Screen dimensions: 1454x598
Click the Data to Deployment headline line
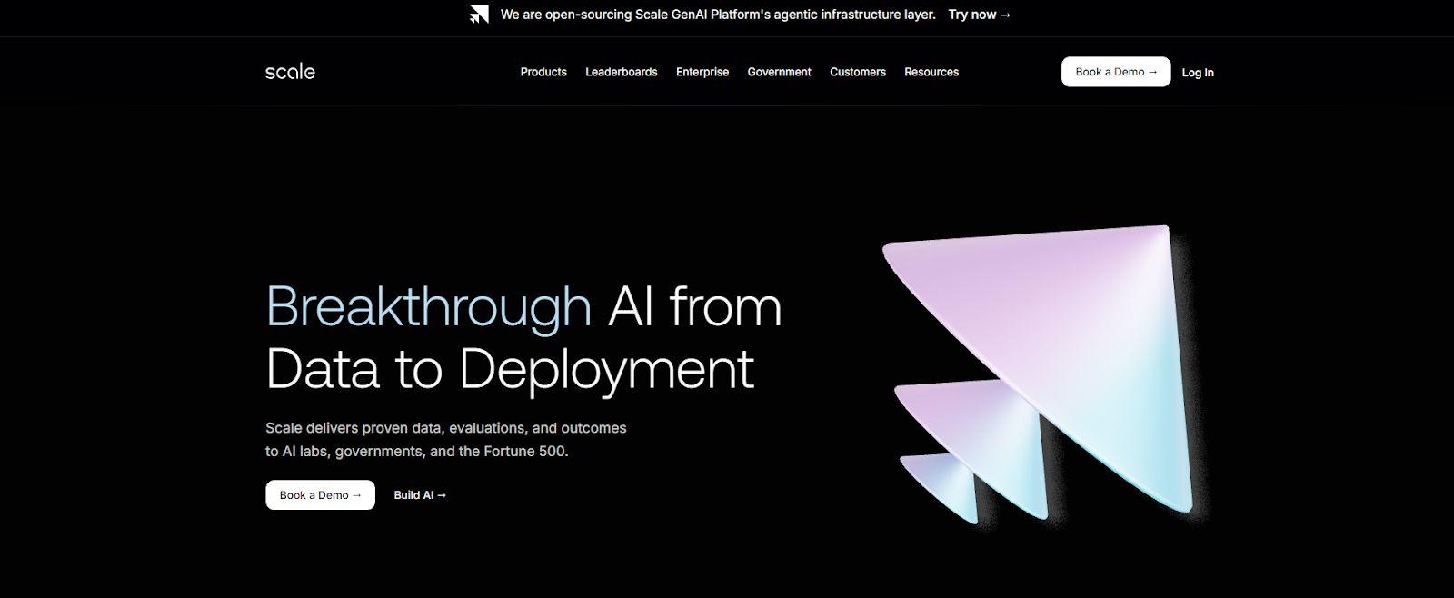[510, 369]
